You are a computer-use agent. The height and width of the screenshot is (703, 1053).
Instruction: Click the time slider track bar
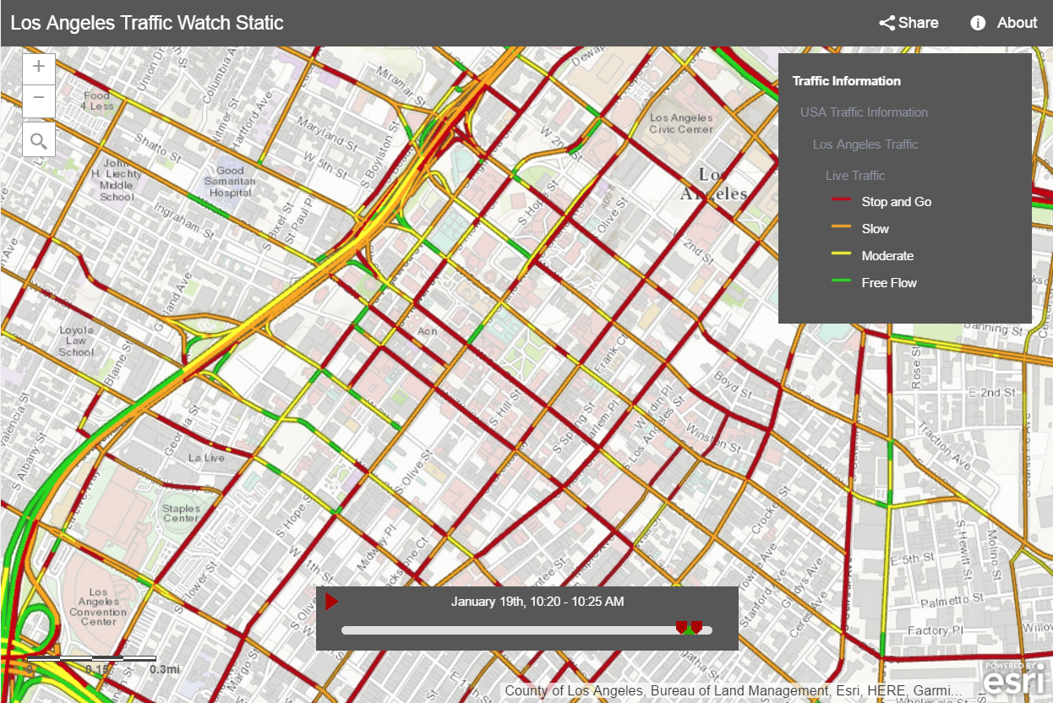(526, 630)
